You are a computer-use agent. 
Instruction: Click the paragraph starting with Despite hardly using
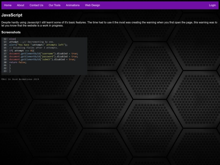coord(109,24)
